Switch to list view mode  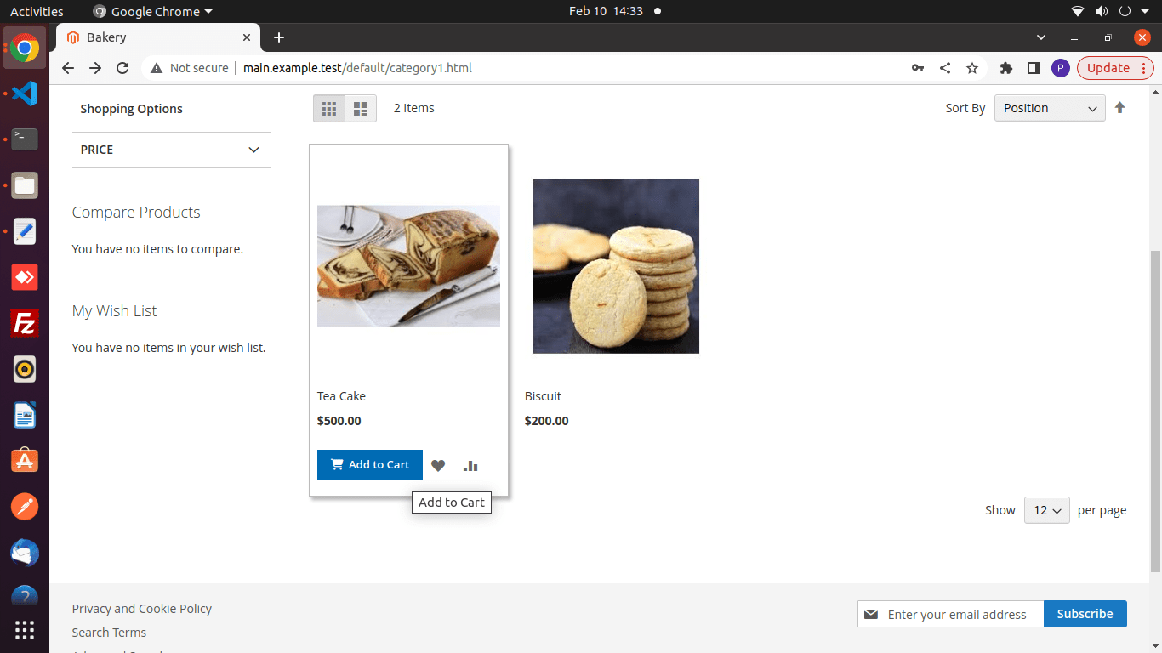click(x=360, y=108)
